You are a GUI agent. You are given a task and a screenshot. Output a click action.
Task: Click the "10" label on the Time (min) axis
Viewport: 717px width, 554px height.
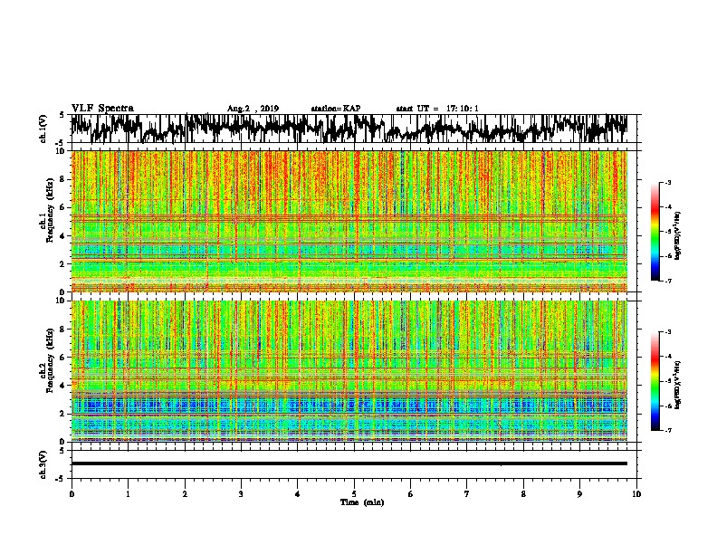pos(636,494)
